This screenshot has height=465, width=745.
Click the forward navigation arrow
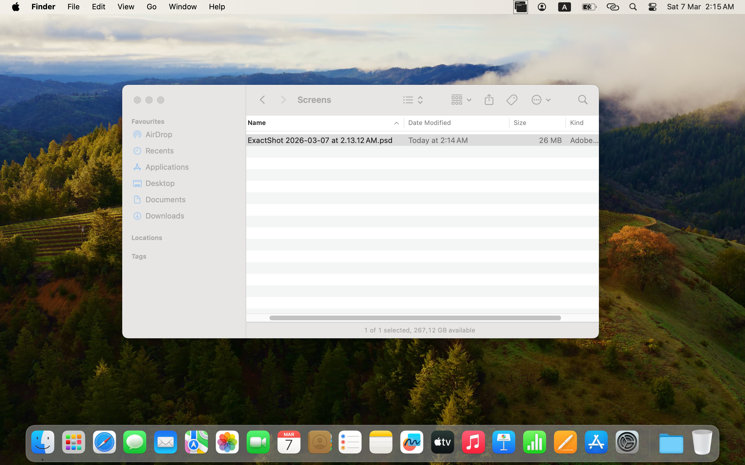[283, 100]
